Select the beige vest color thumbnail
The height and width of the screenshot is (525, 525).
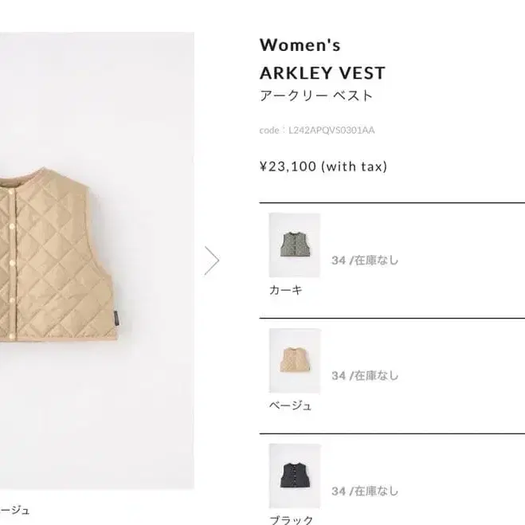point(294,360)
